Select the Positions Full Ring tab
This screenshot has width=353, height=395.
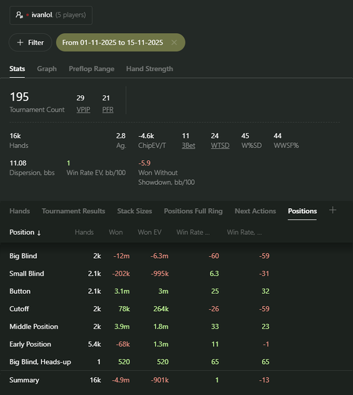193,211
